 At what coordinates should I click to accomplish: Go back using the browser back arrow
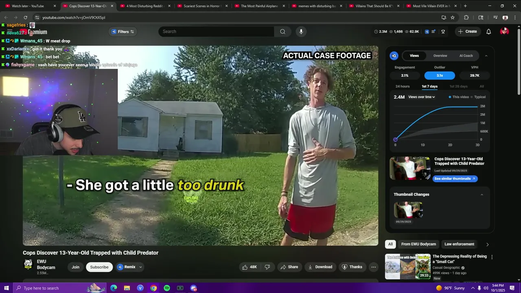pyautogui.click(x=6, y=17)
